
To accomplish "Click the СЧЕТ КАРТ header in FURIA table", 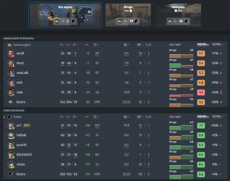I will [x=175, y=117].
